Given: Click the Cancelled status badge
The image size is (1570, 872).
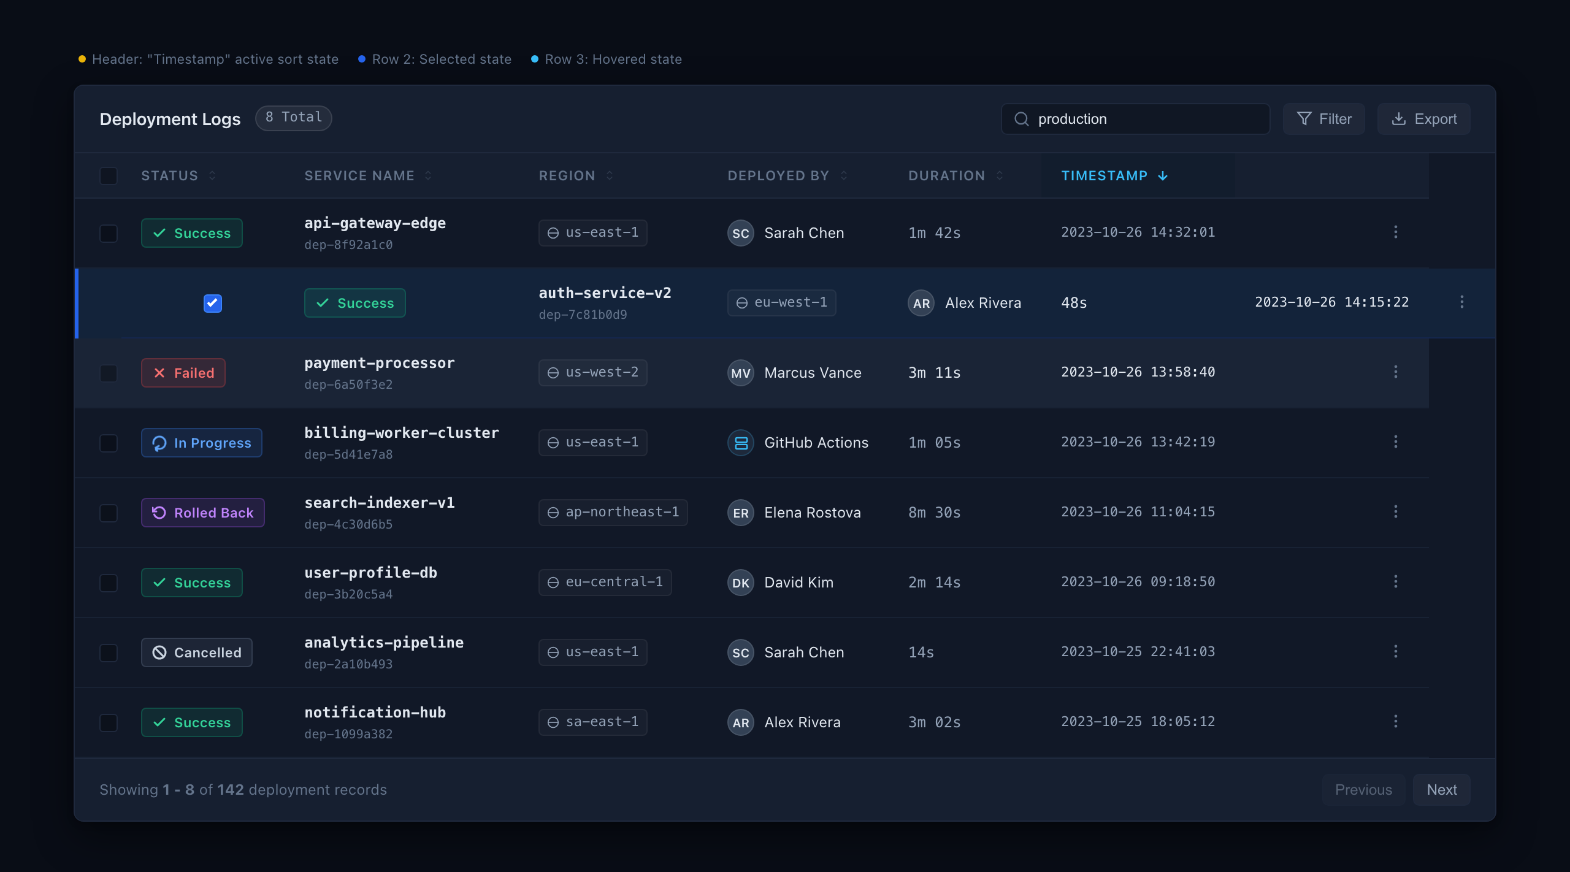Looking at the screenshot, I should pyautogui.click(x=197, y=652).
